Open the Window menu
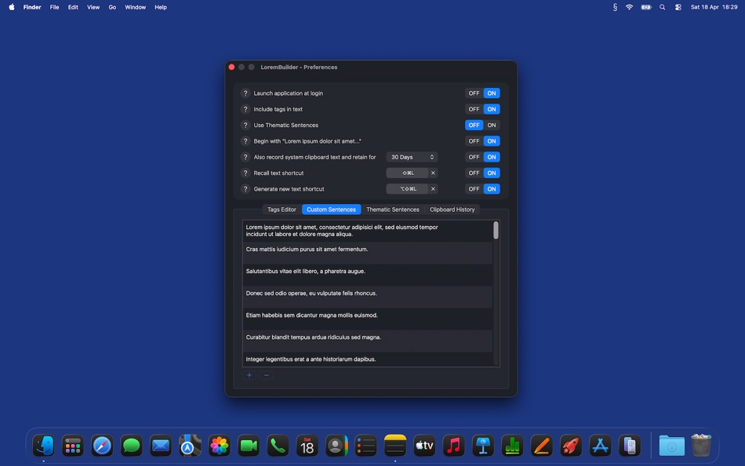Image resolution: width=745 pixels, height=466 pixels. [x=136, y=7]
